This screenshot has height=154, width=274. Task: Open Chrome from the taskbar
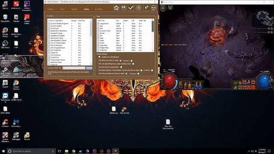tap(74, 151)
